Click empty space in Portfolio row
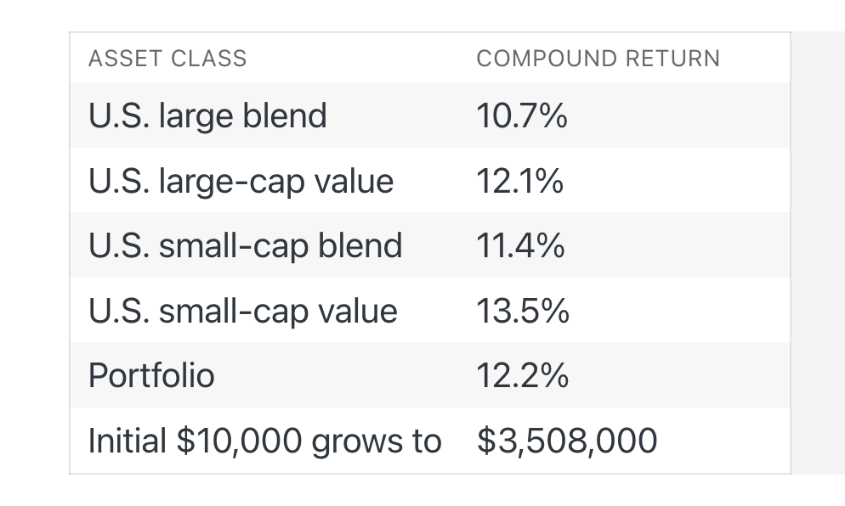Screen dimensions: 845x506 point(679,375)
